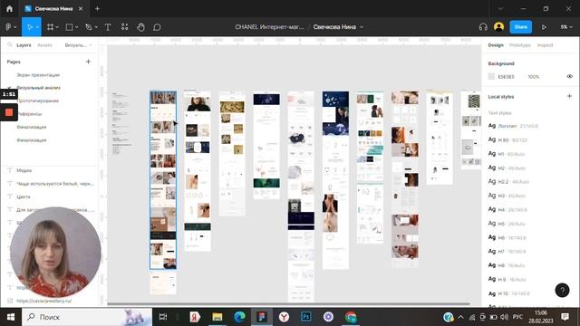Click the 100% background opacity field
580x326 pixels.
[534, 77]
